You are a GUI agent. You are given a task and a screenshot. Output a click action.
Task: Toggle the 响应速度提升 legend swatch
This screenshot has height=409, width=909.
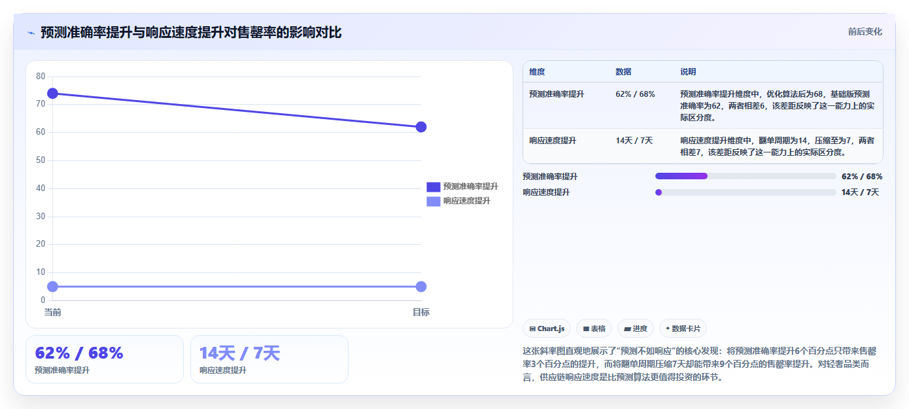click(434, 201)
